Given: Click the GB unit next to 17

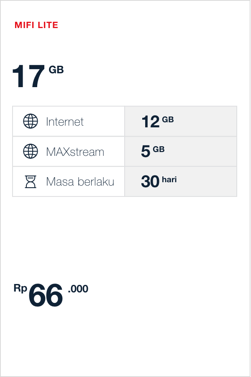Looking at the screenshot, I should click(x=56, y=70).
